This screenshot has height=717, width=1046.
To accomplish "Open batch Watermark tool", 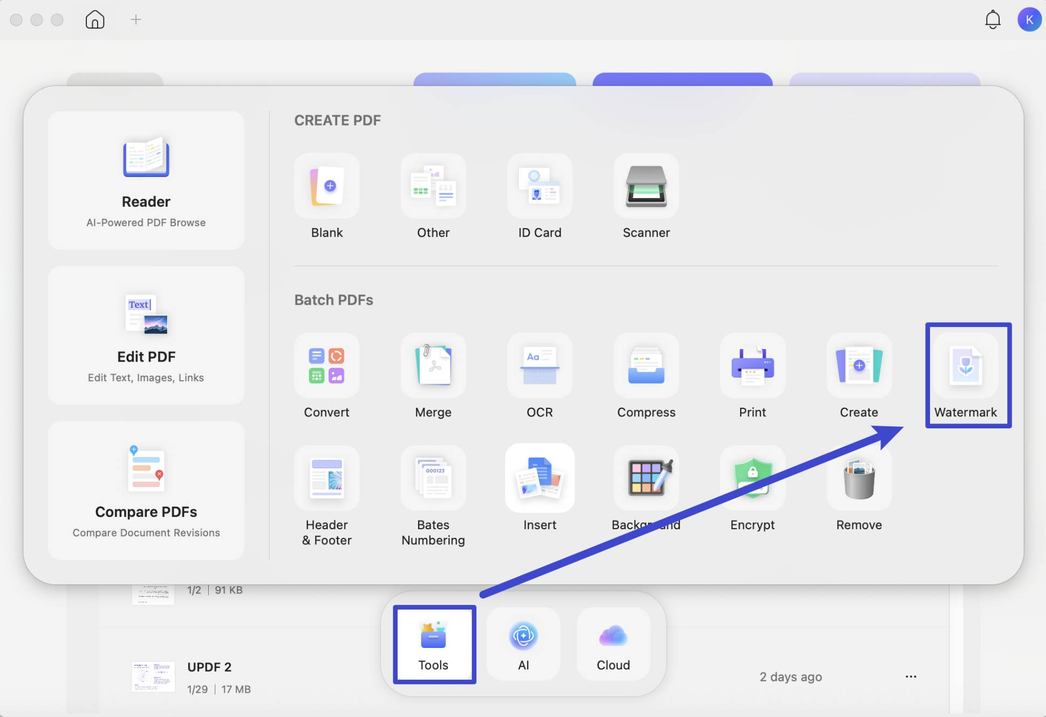I will click(x=966, y=366).
